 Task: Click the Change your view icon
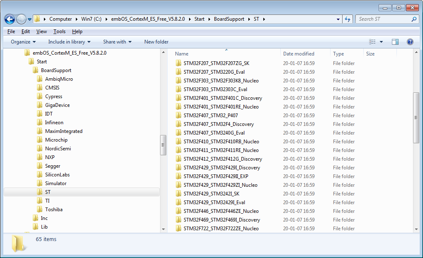374,41
